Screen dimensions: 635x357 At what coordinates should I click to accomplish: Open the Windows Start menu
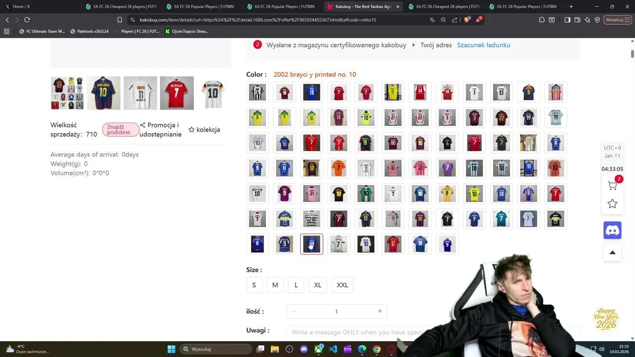pos(171,349)
